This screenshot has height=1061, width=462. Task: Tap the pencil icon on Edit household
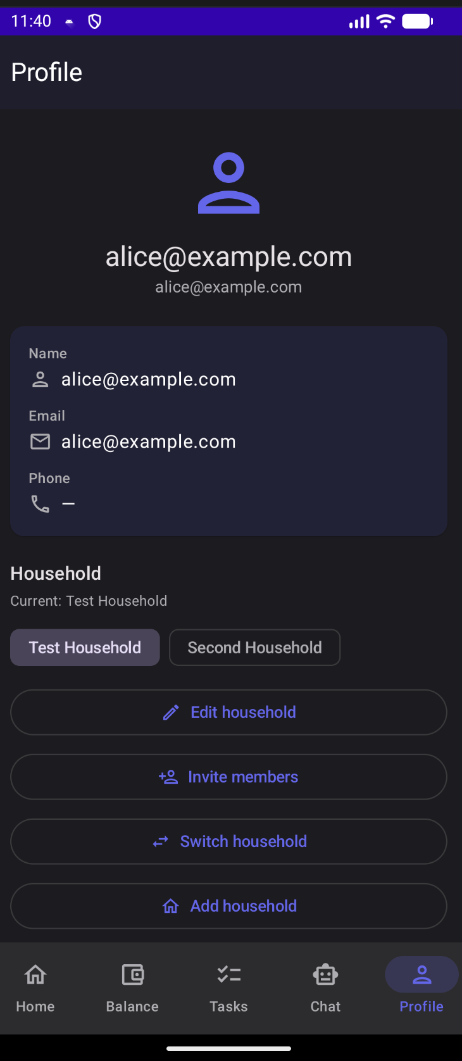click(171, 713)
